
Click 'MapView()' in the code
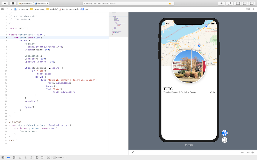(31, 44)
